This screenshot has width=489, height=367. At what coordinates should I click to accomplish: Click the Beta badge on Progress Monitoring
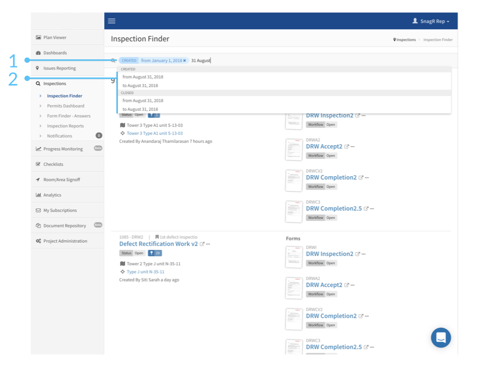(x=98, y=148)
